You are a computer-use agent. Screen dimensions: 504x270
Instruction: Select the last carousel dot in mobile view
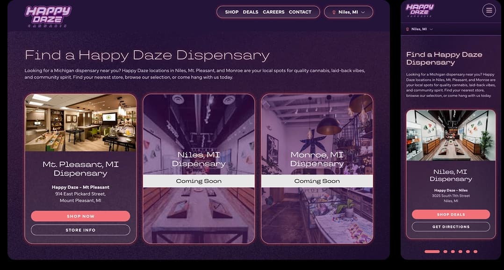475,252
